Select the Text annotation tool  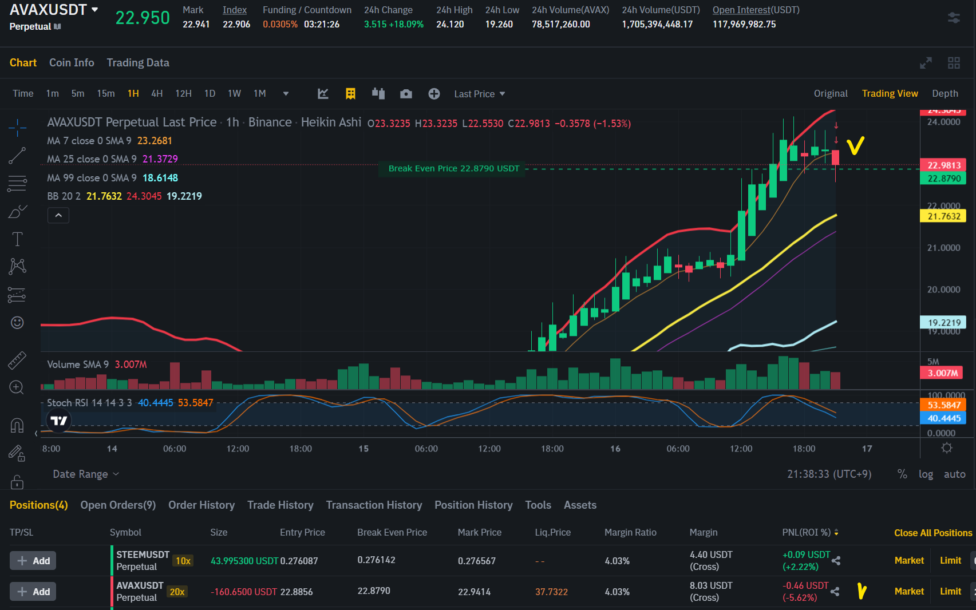tap(17, 239)
